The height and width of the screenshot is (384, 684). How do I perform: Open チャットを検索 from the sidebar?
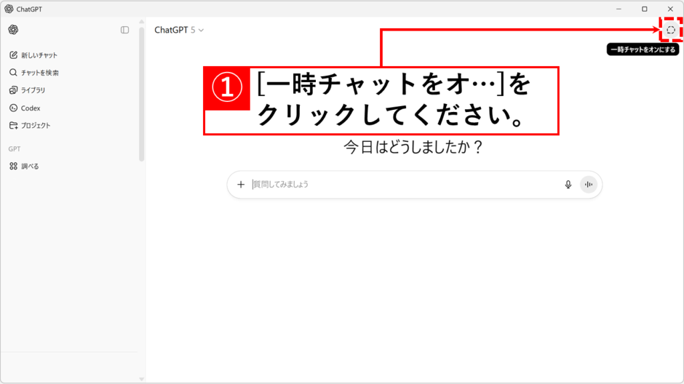pos(40,72)
